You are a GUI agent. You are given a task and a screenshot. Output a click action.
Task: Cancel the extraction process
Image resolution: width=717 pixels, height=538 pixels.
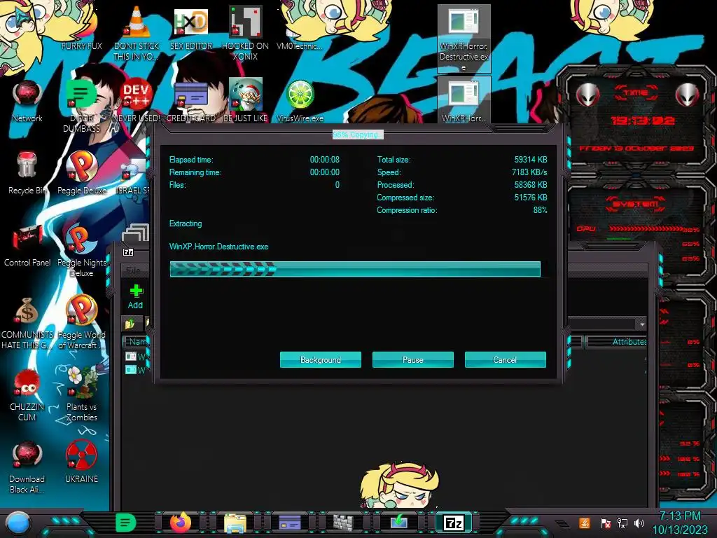click(x=505, y=359)
